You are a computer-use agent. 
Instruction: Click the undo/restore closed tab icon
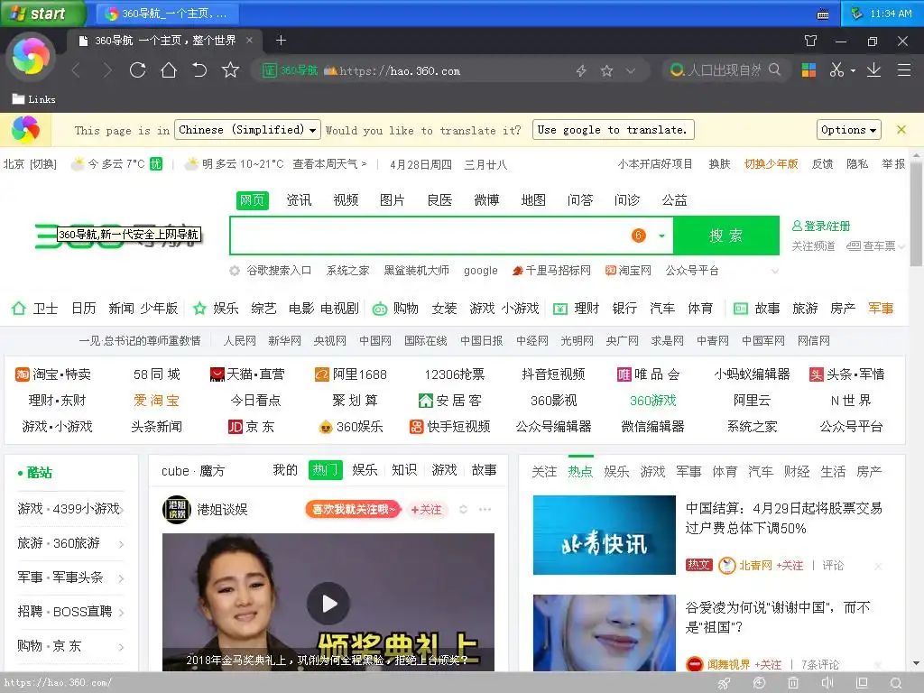(x=199, y=70)
